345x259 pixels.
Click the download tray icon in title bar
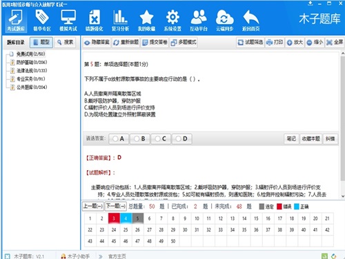pos(310,3)
